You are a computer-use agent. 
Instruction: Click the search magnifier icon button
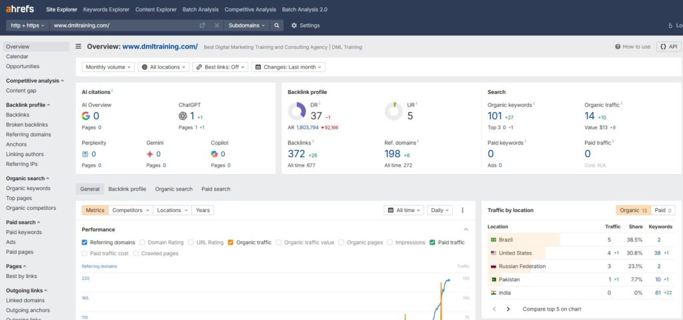(x=277, y=25)
